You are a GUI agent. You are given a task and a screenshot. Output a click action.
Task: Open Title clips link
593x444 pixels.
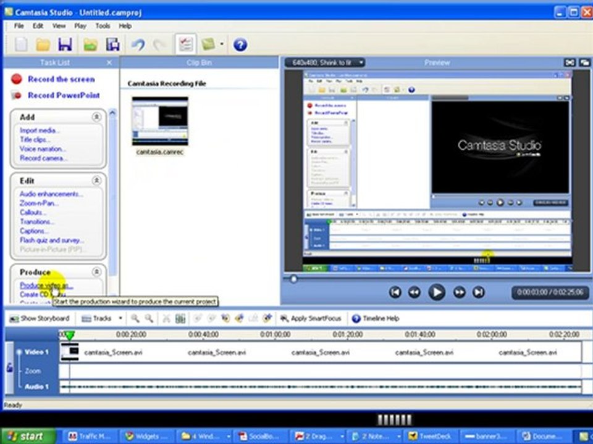tap(35, 139)
